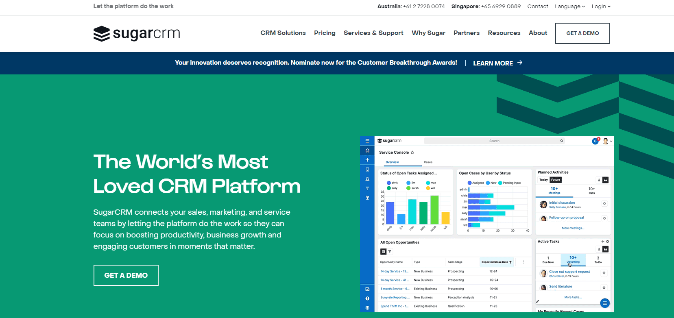The height and width of the screenshot is (318, 674).
Task: Open the CRM Solutions menu
Action: 283,33
